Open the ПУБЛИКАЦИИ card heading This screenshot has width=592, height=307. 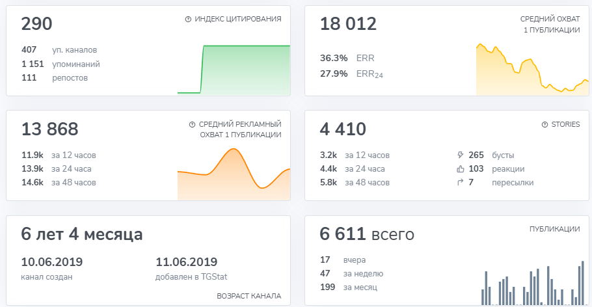tap(554, 229)
